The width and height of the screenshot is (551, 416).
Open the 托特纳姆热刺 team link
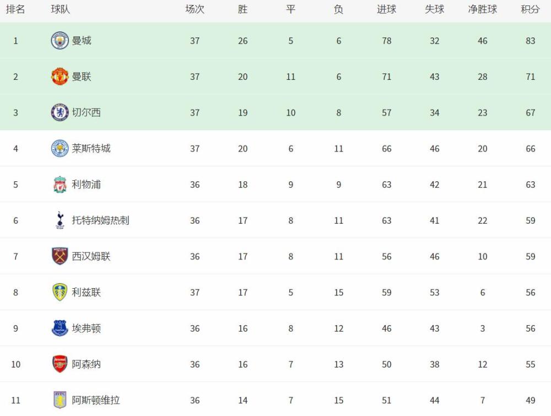(x=100, y=220)
